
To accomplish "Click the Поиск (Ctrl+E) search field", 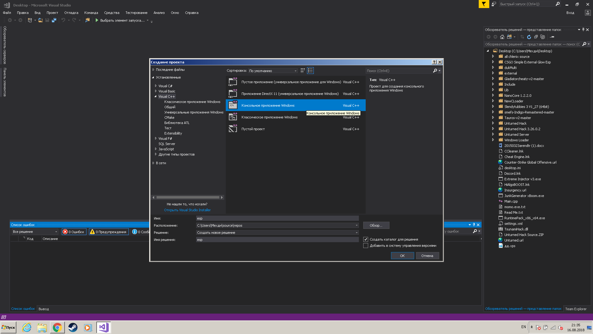I will [399, 71].
